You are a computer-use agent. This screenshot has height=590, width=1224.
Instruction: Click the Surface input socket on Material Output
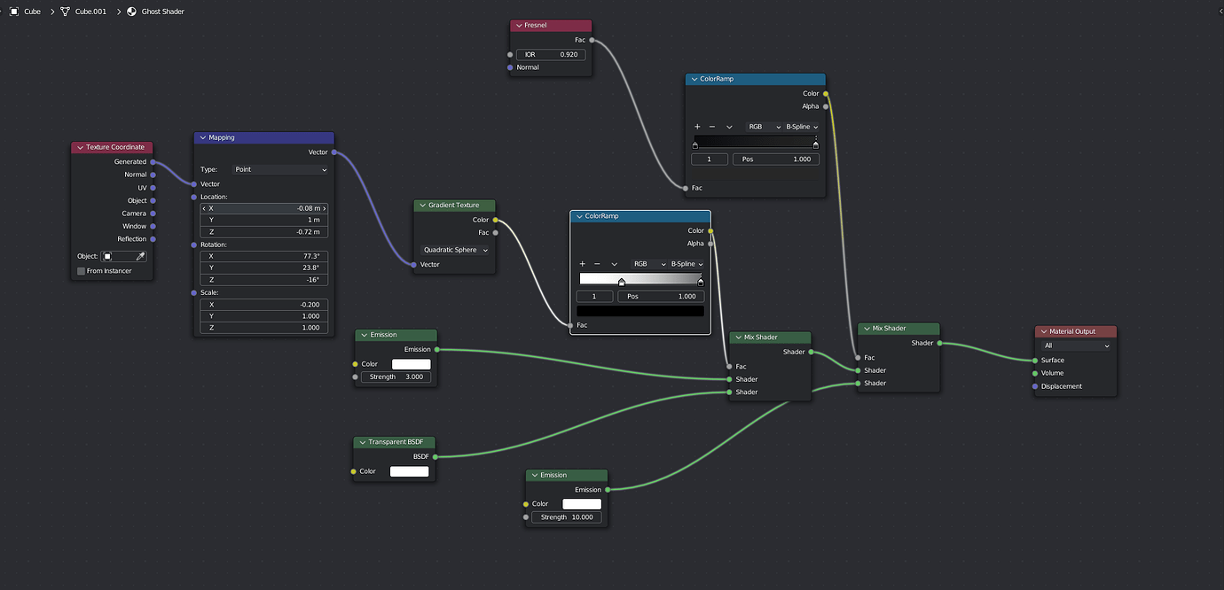[1034, 361]
